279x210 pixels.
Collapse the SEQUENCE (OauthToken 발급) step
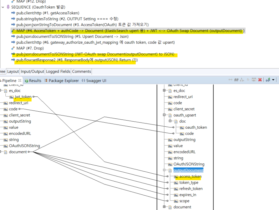pyautogui.click(x=3, y=7)
